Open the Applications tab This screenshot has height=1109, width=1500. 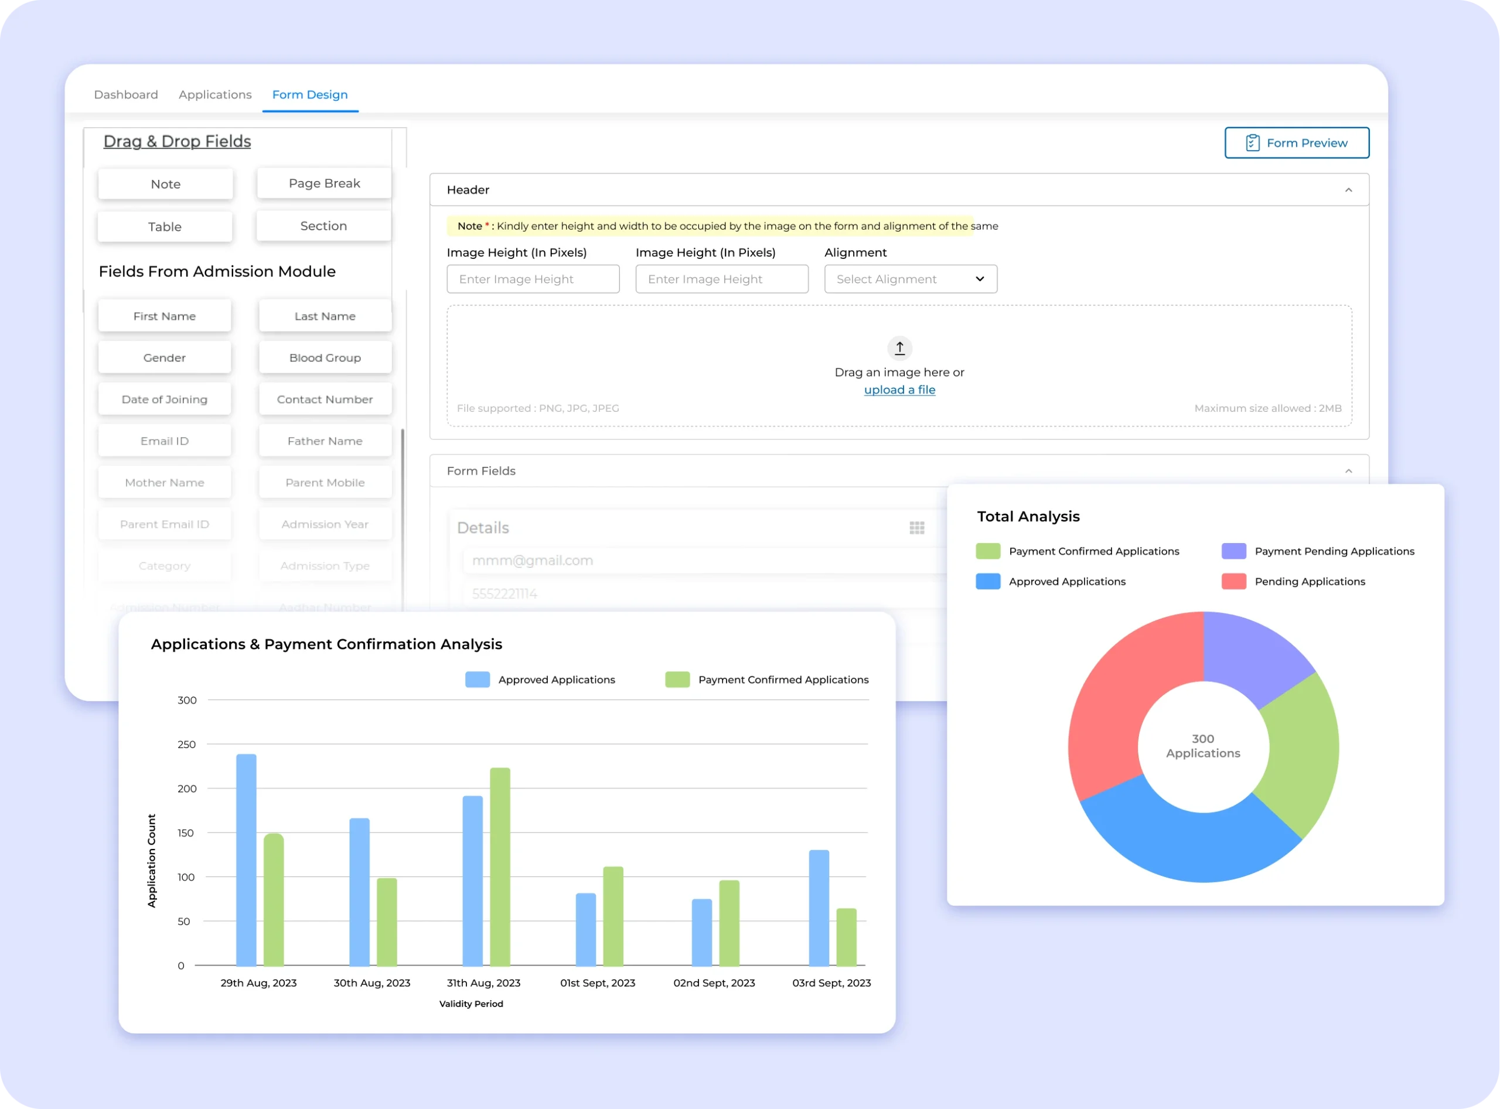(x=215, y=95)
